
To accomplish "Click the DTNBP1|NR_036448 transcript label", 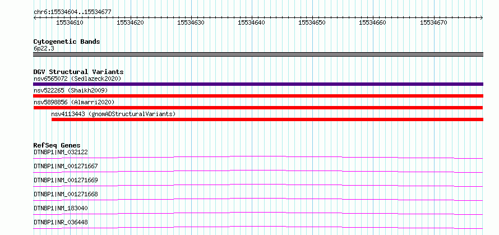I will [61, 222].
